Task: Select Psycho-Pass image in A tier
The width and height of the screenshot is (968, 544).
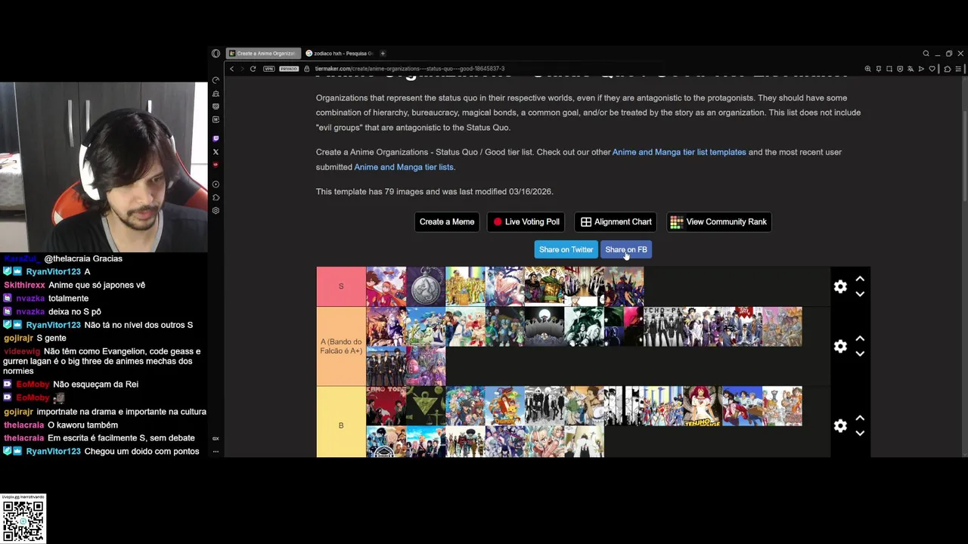Action: click(x=663, y=326)
